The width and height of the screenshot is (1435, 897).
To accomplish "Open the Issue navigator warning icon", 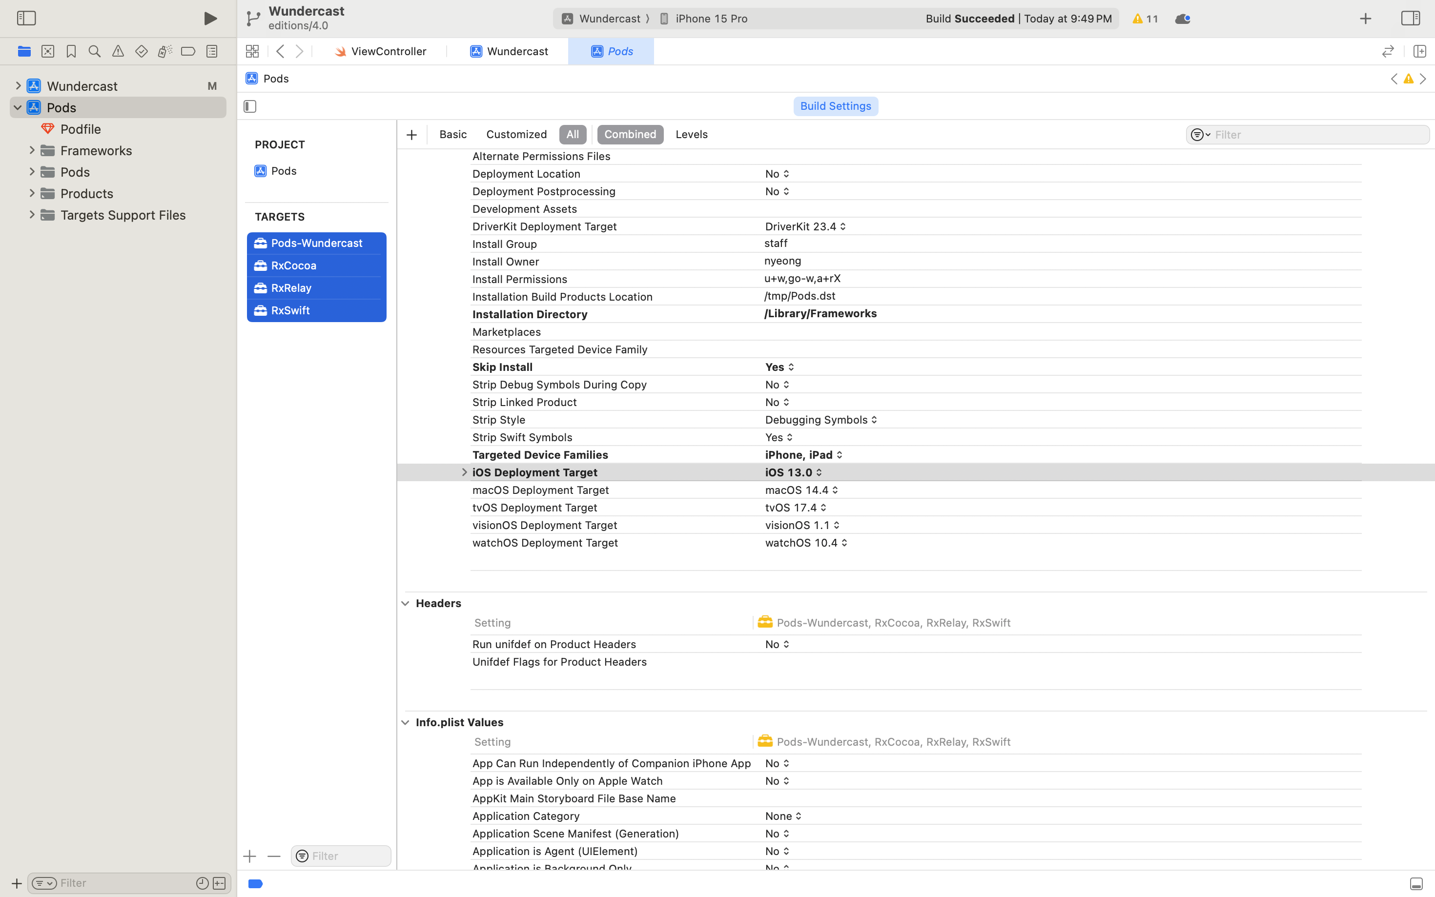I will click(x=118, y=52).
